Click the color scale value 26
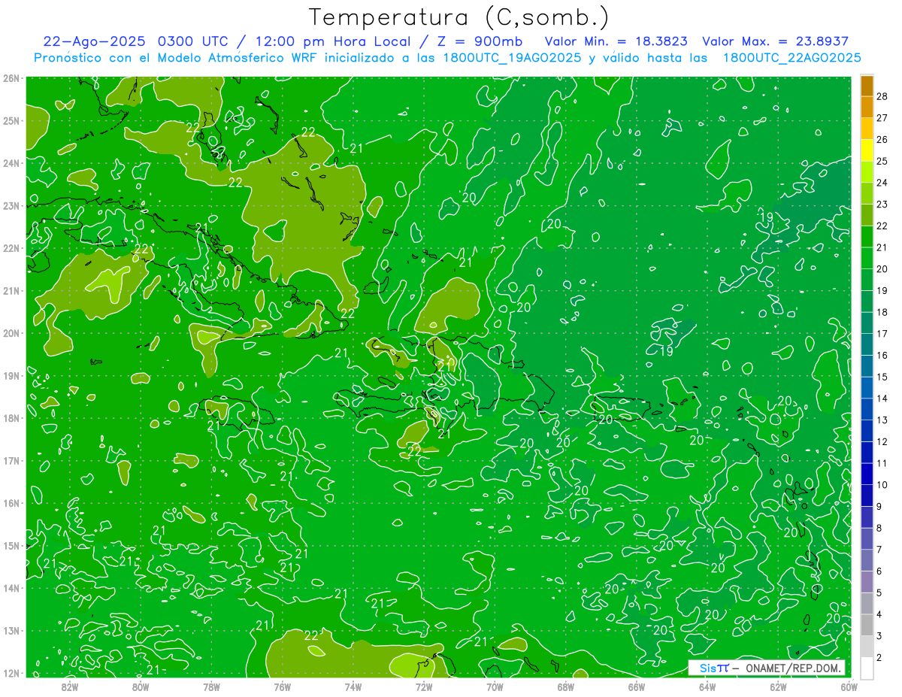902x697 pixels. click(x=882, y=140)
